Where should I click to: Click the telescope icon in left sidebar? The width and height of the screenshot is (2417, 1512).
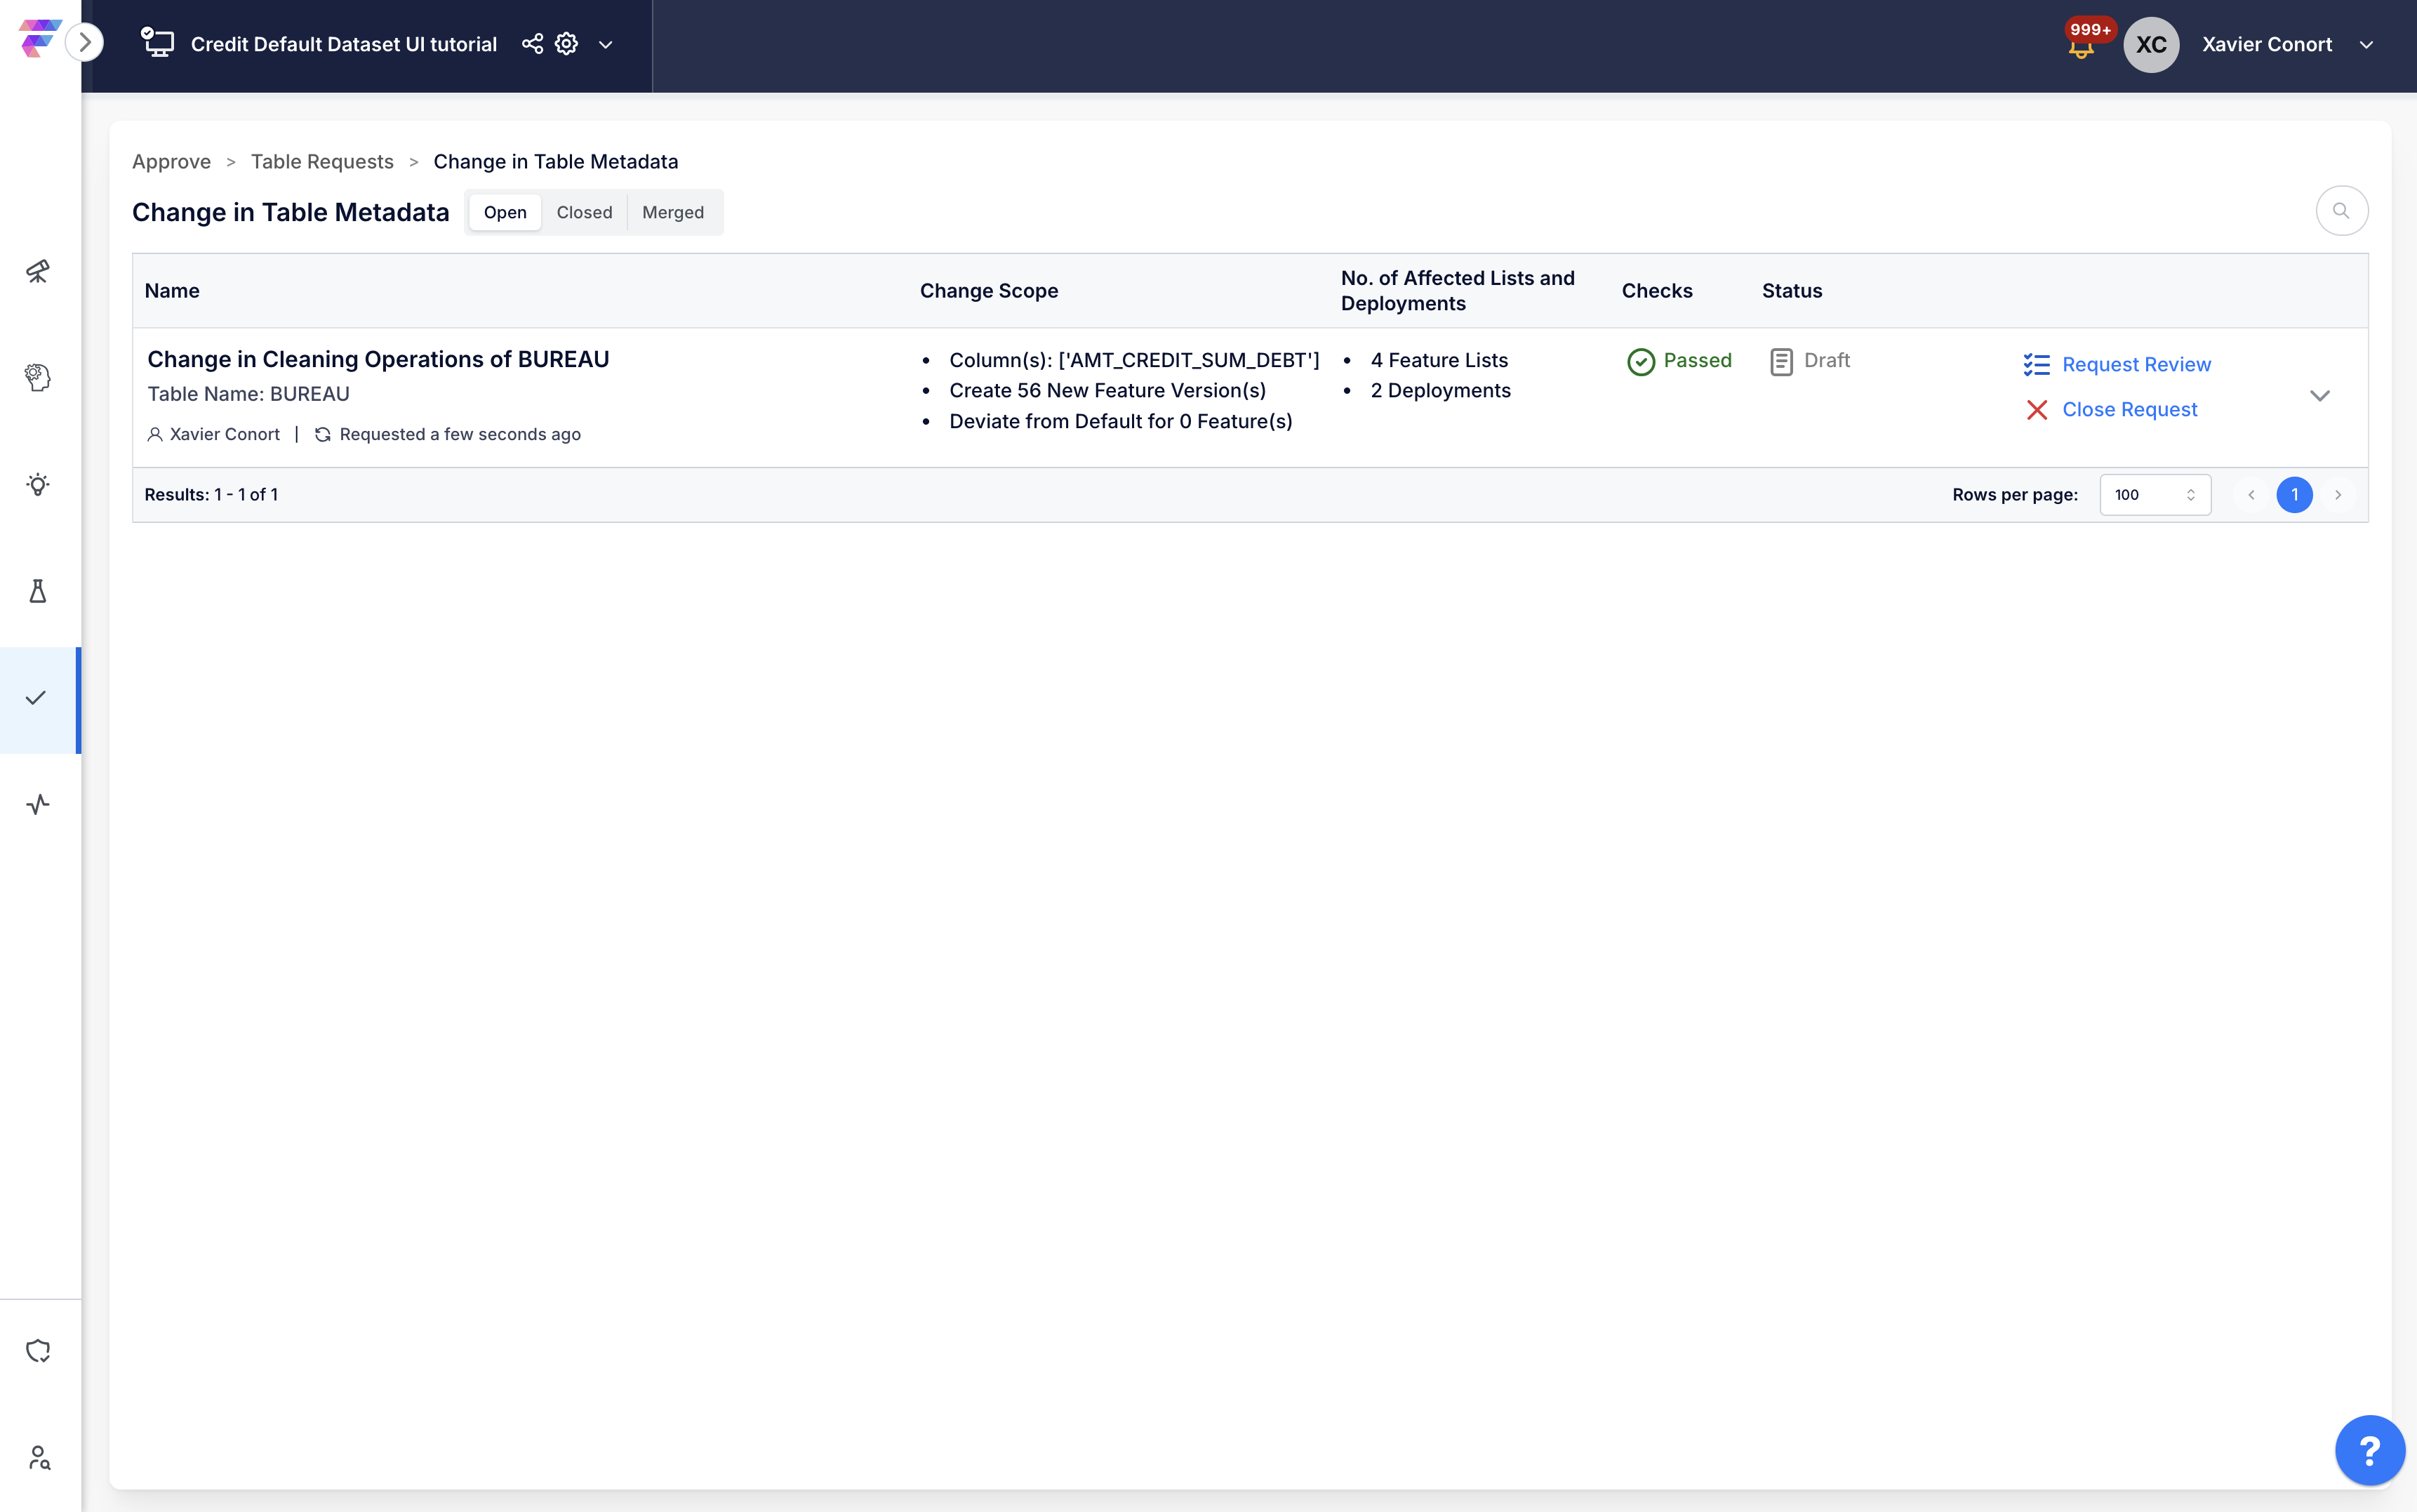pos(38,271)
